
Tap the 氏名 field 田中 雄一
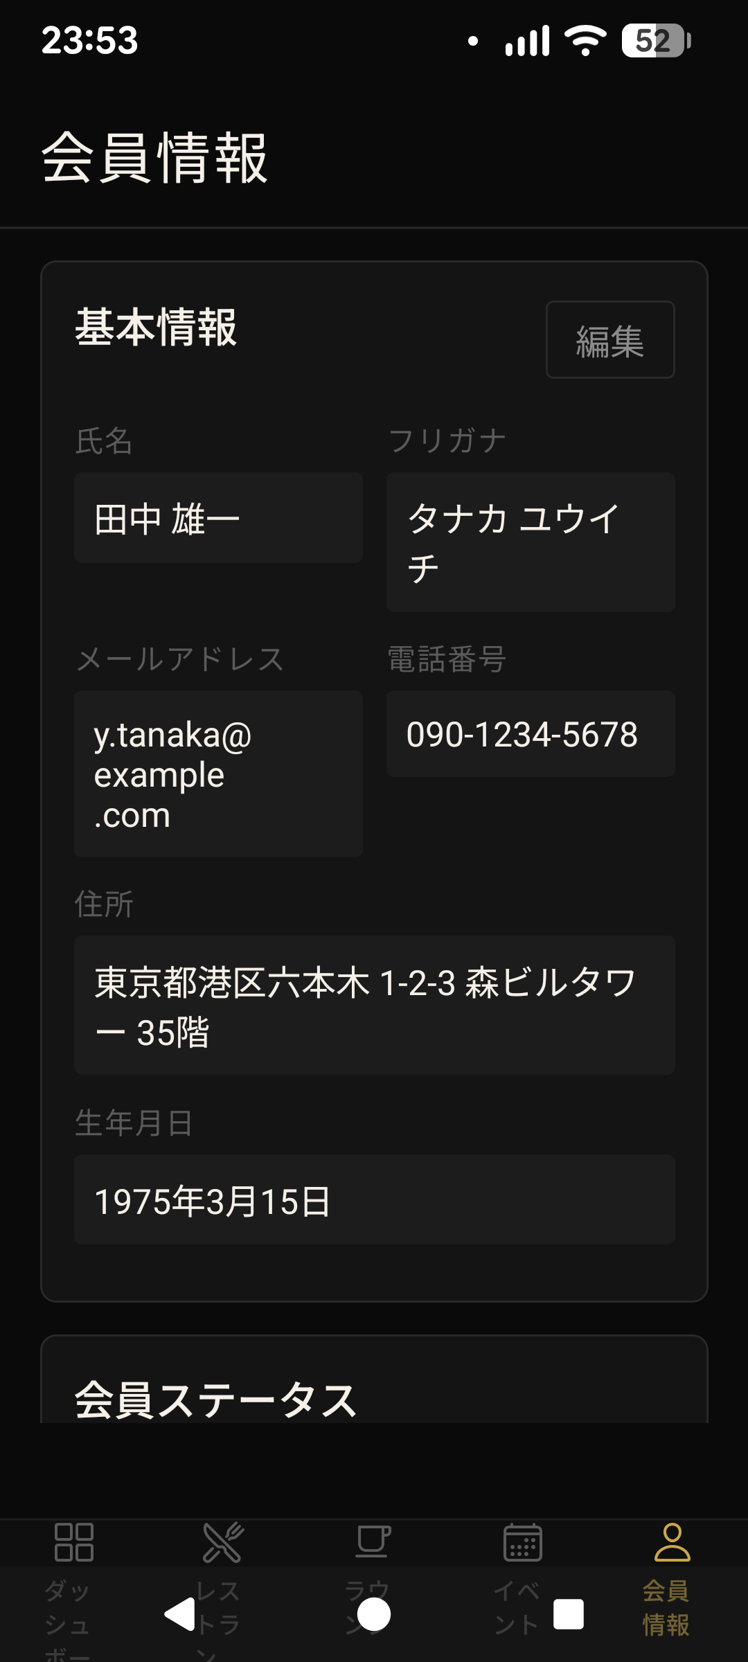(218, 518)
